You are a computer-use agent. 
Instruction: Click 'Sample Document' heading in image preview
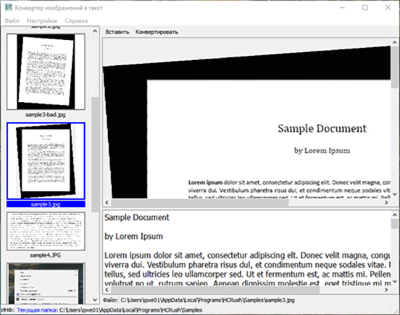pyautogui.click(x=322, y=129)
